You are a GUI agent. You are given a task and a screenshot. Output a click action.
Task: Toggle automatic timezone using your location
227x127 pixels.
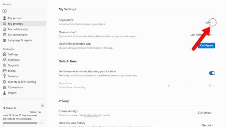tap(212, 73)
